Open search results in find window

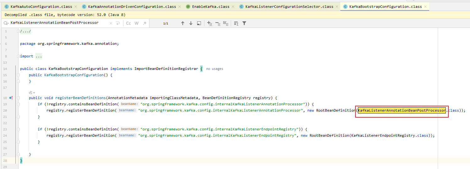point(199,23)
